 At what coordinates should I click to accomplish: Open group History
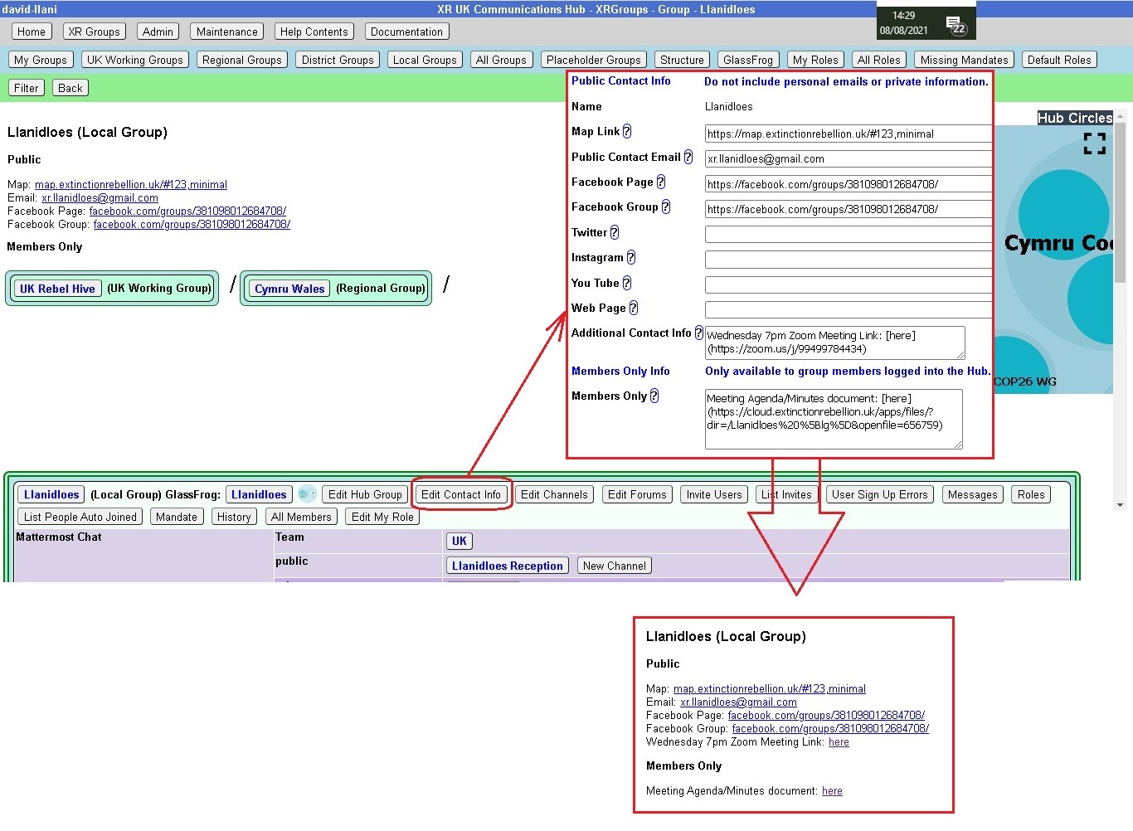[234, 517]
